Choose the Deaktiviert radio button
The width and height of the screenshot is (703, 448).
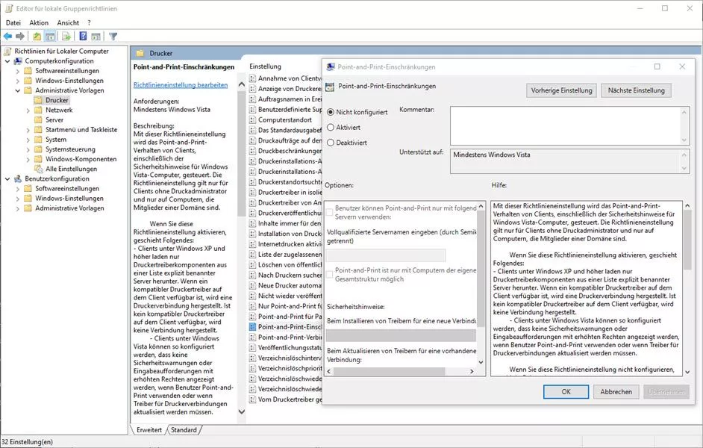coord(331,143)
